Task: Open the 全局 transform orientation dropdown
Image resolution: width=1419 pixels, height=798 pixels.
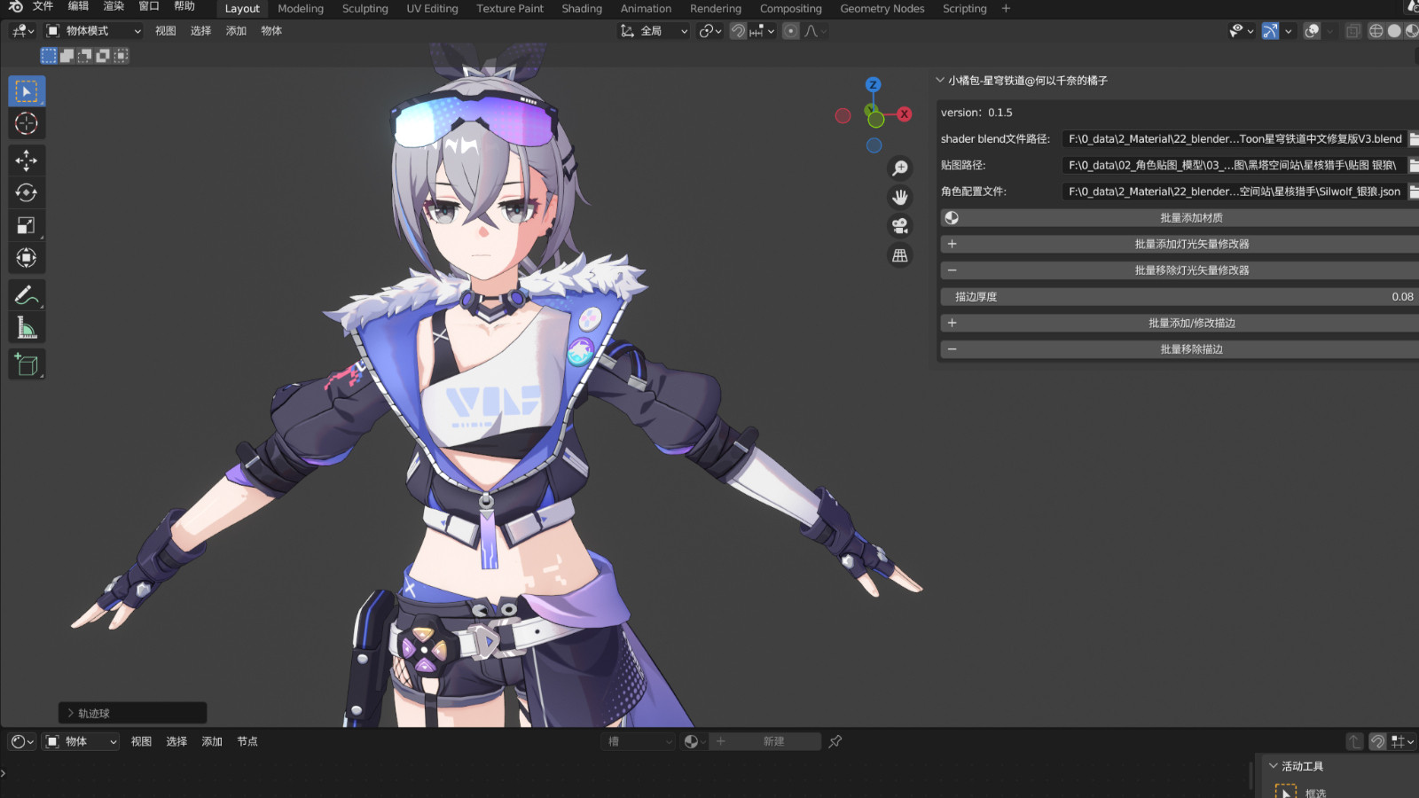Action: (x=655, y=31)
